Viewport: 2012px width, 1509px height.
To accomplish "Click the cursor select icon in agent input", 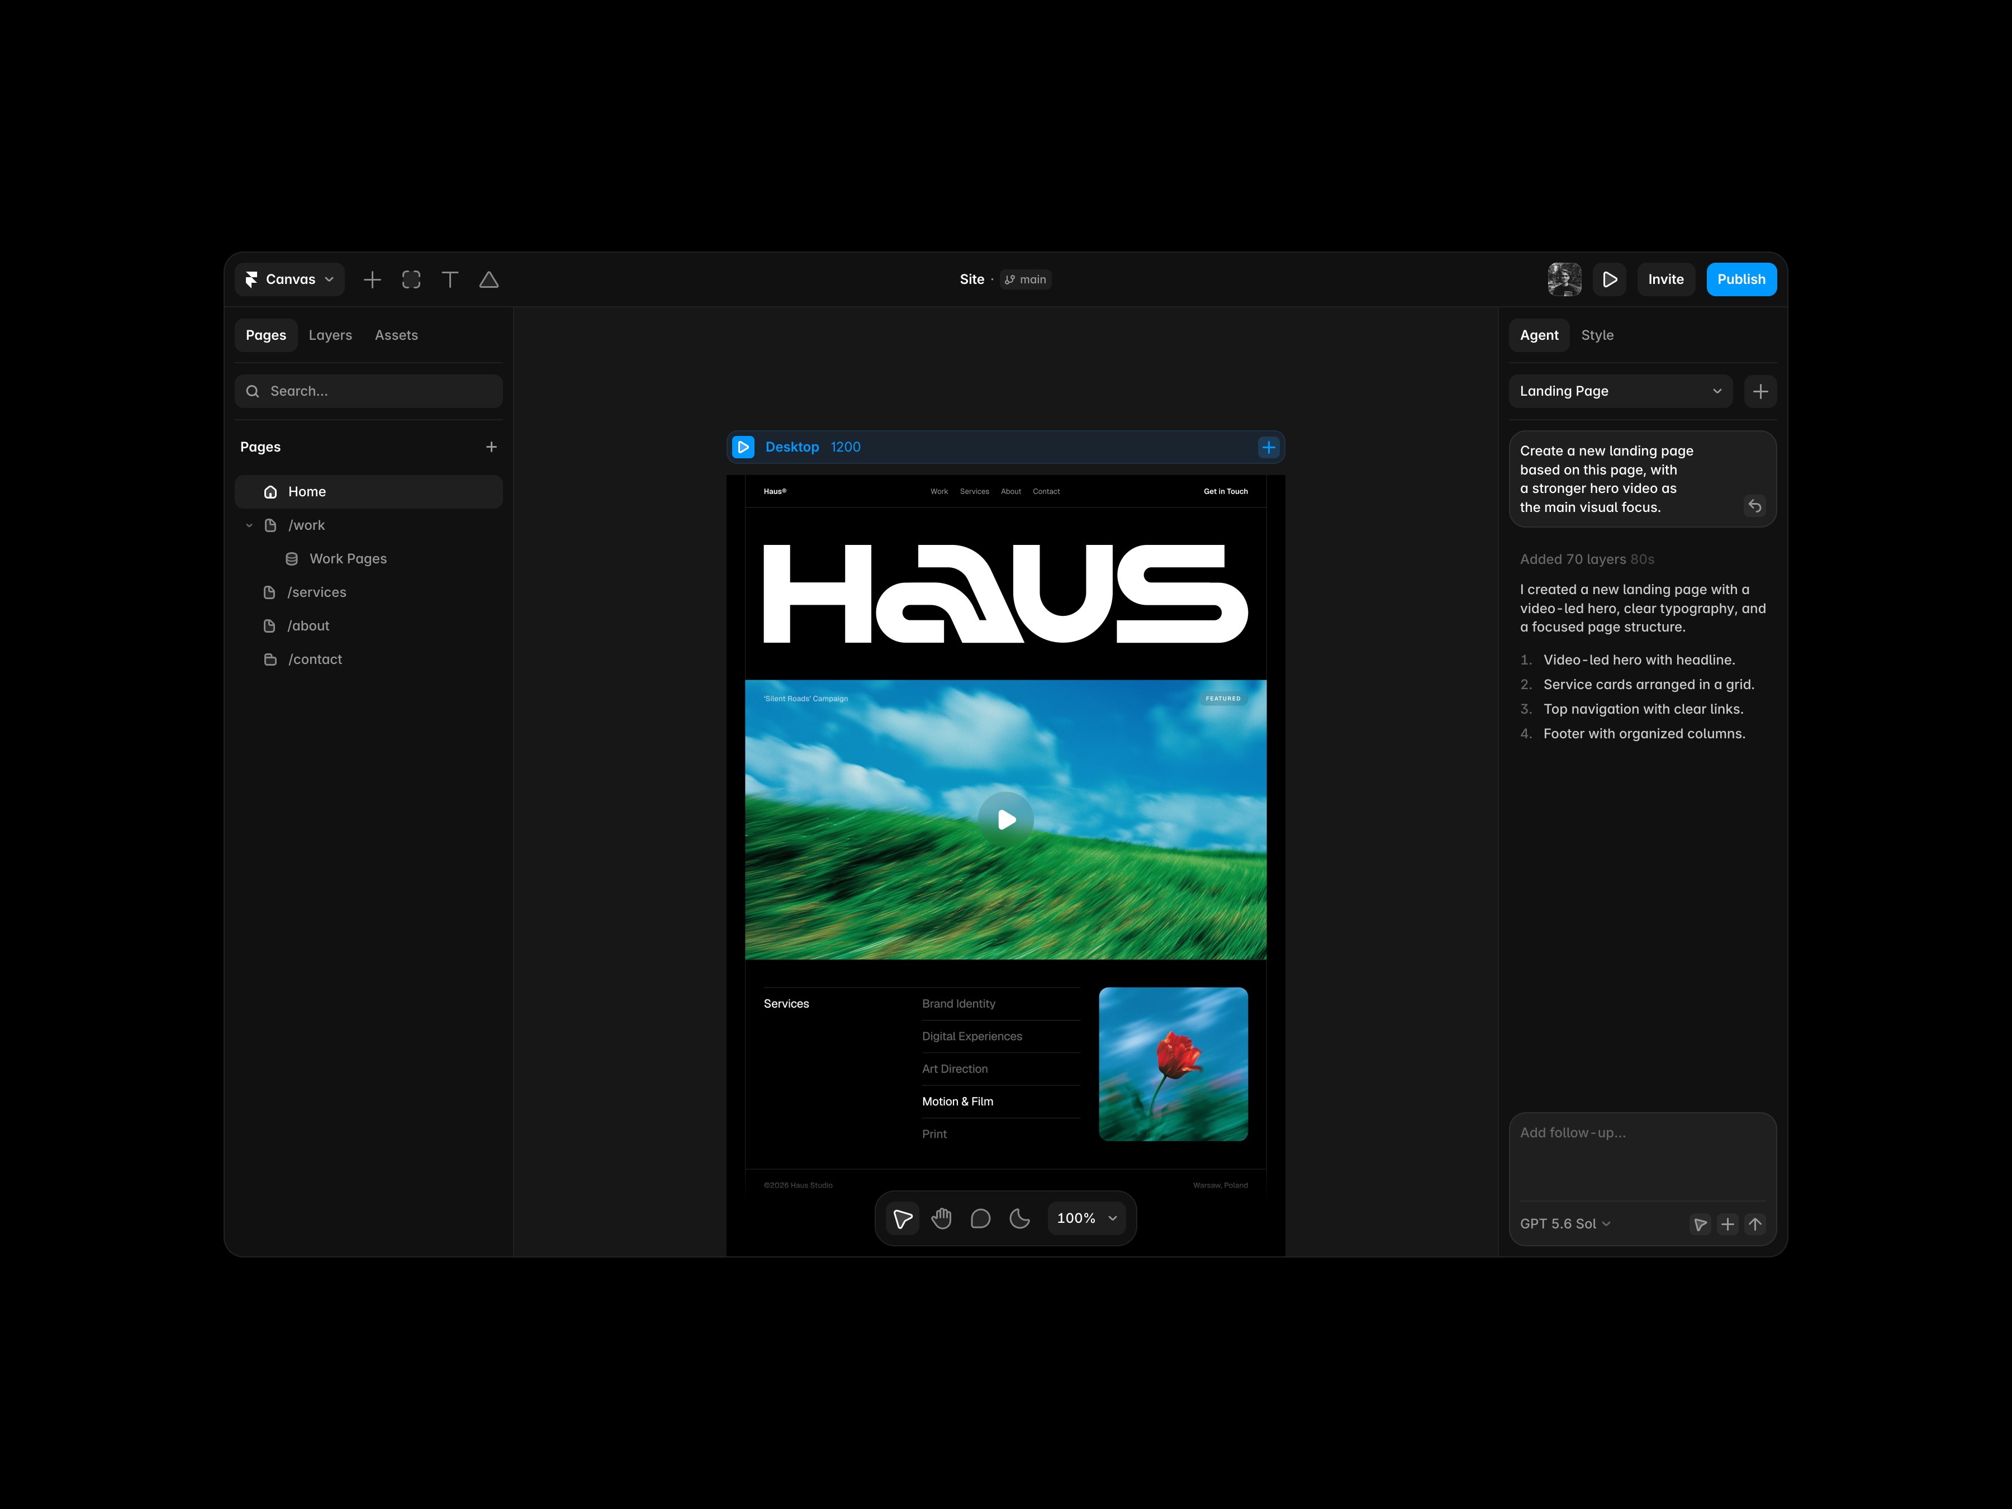I will coord(1699,1225).
